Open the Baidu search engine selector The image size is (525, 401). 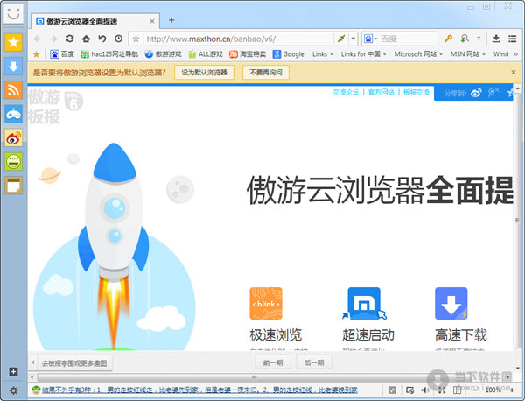click(370, 39)
